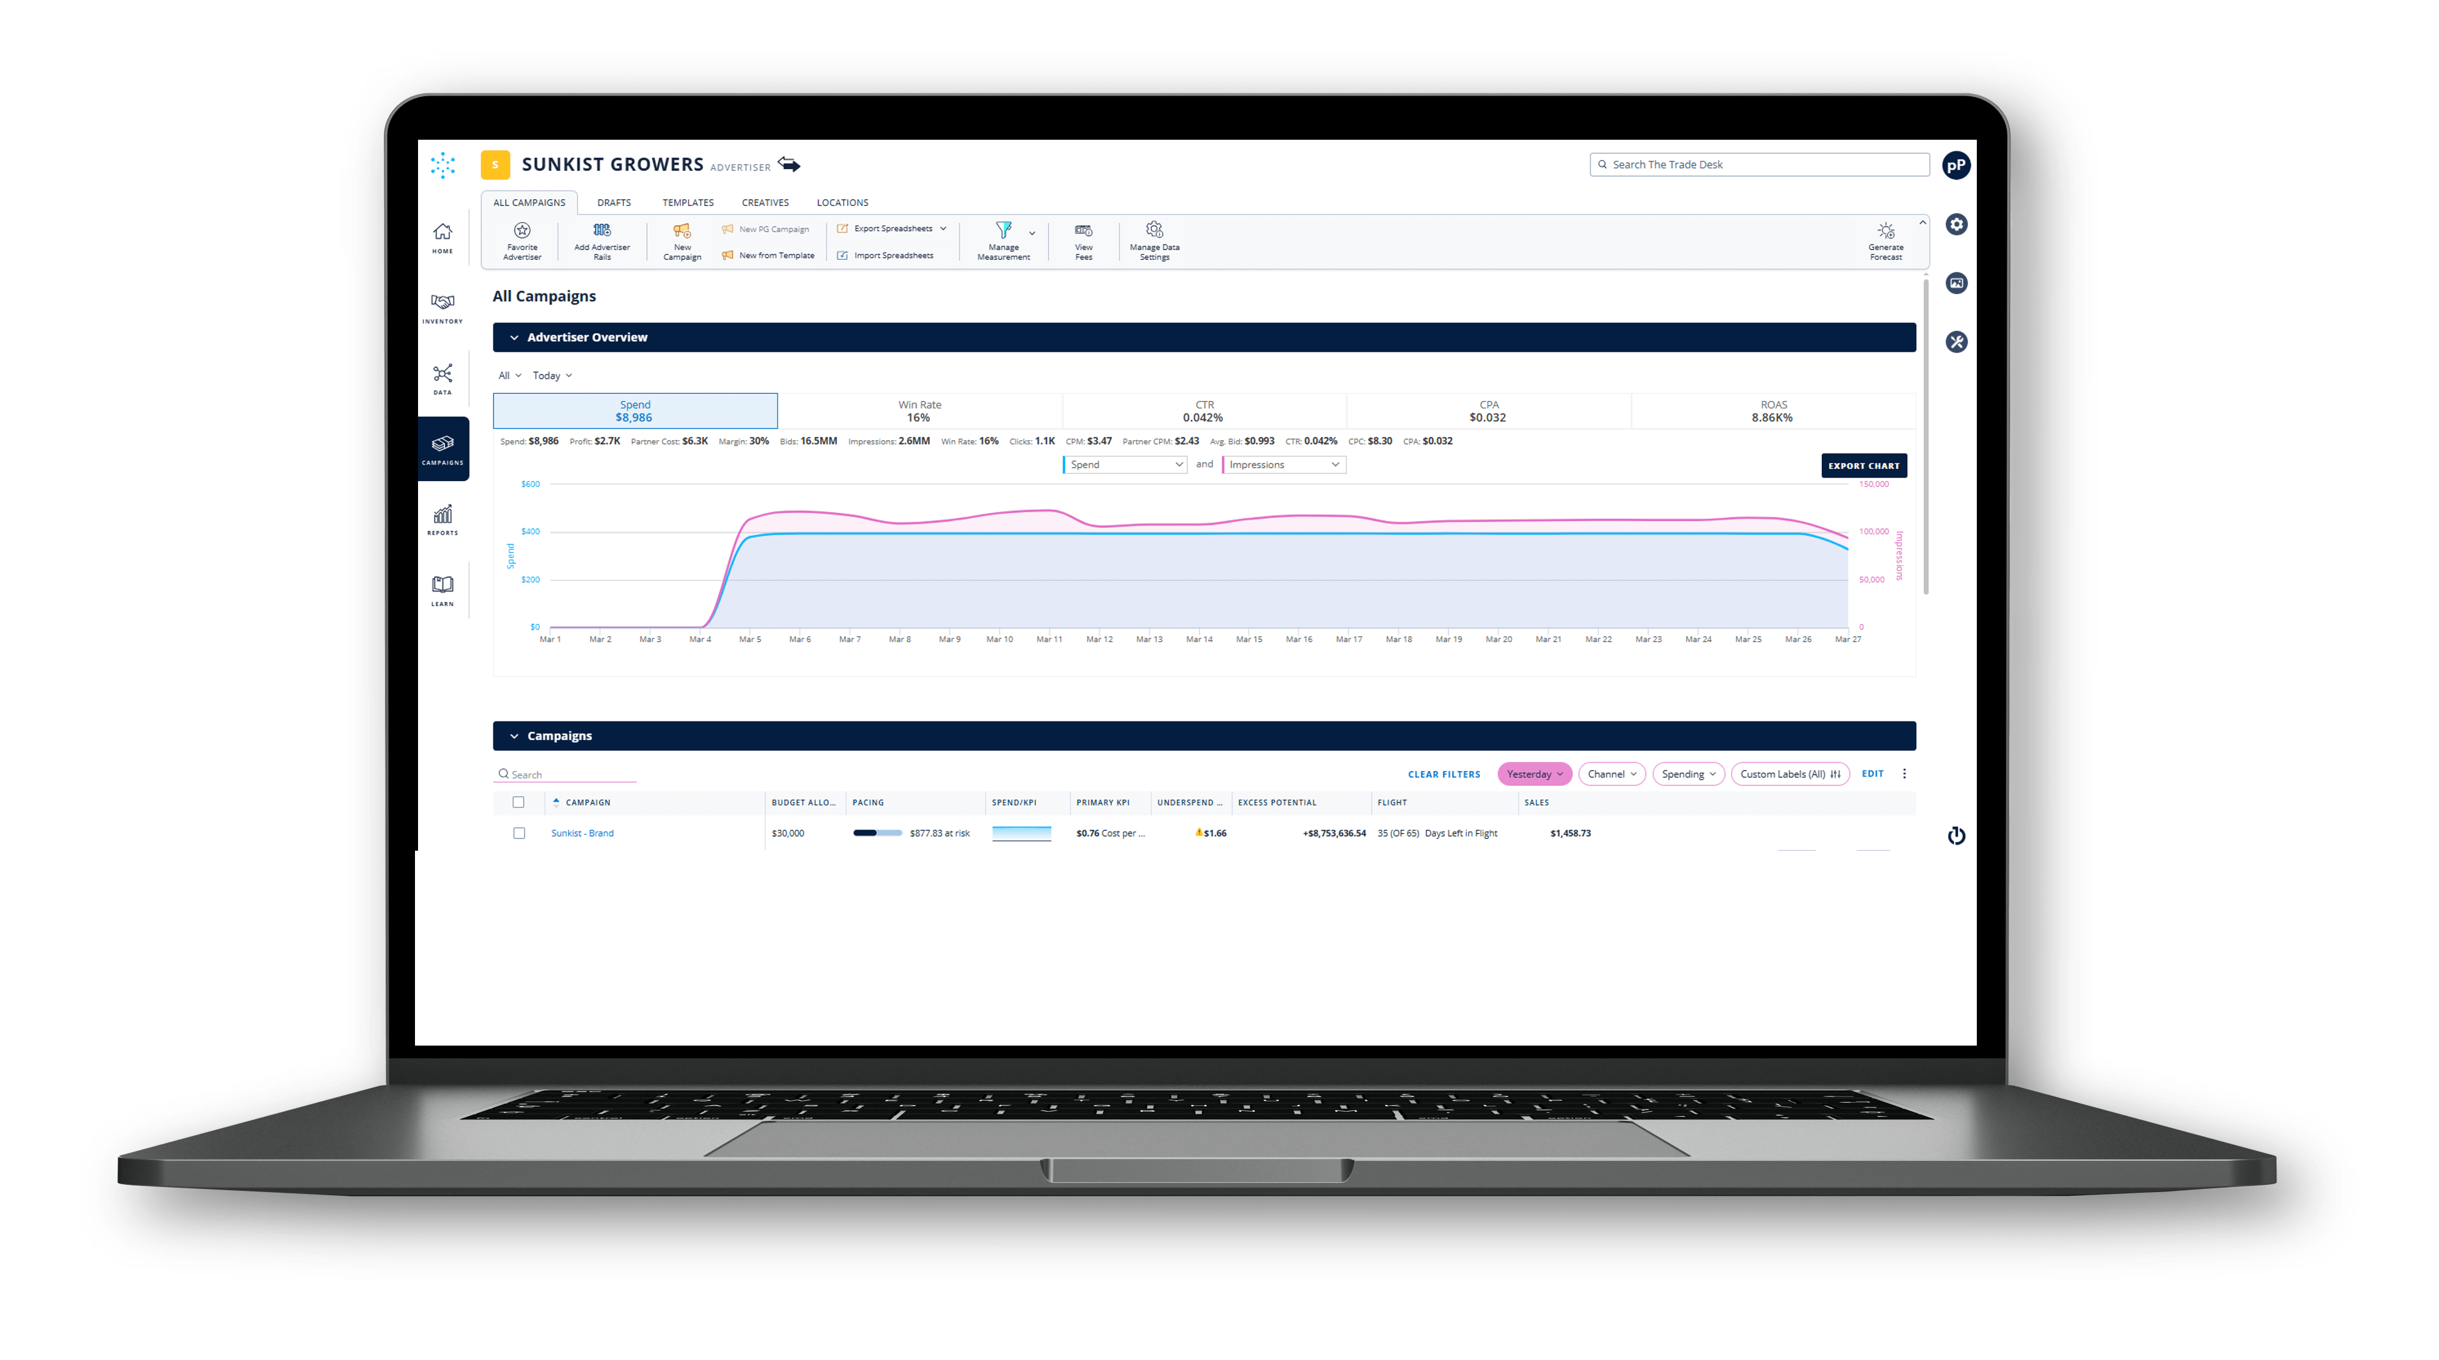Click the Manage Data Settings icon

click(1154, 230)
